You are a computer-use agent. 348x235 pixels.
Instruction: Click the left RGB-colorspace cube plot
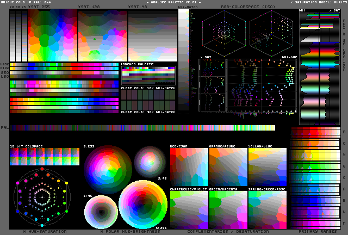point(224,33)
